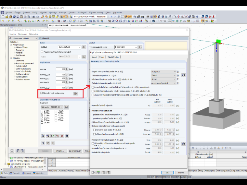
Task: Click info icon beside Třída obrusu row
Action: 183,75
